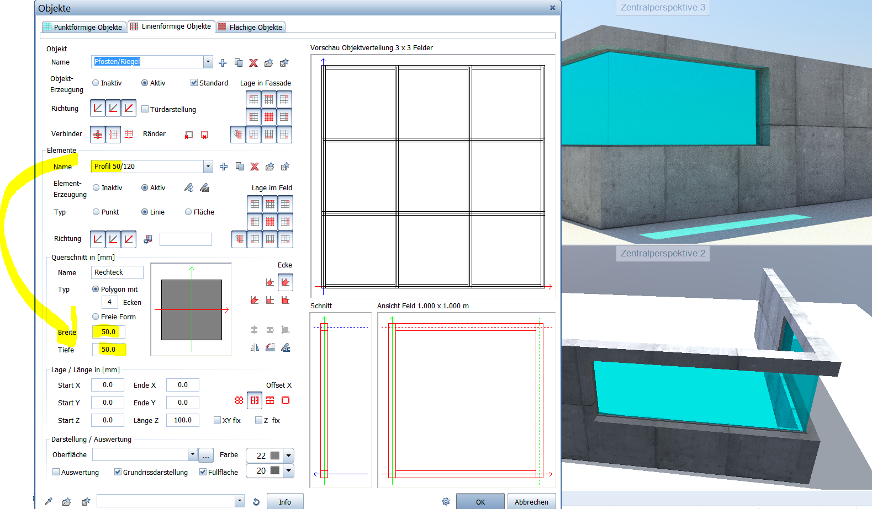Click the first Verbinder cross icon
Screen dimensions: 872x509
tap(98, 135)
